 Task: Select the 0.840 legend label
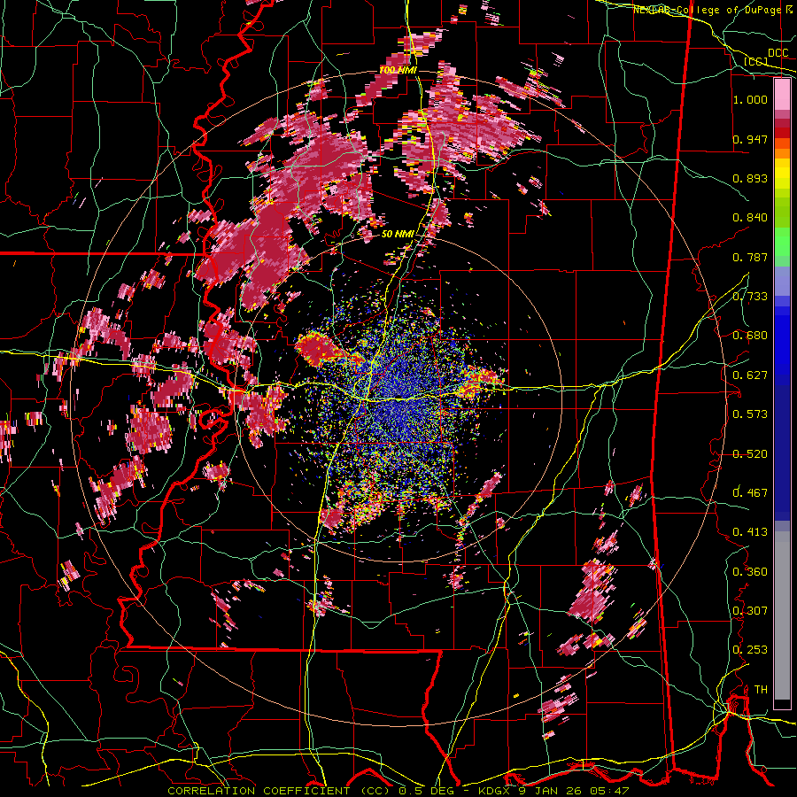(750, 218)
